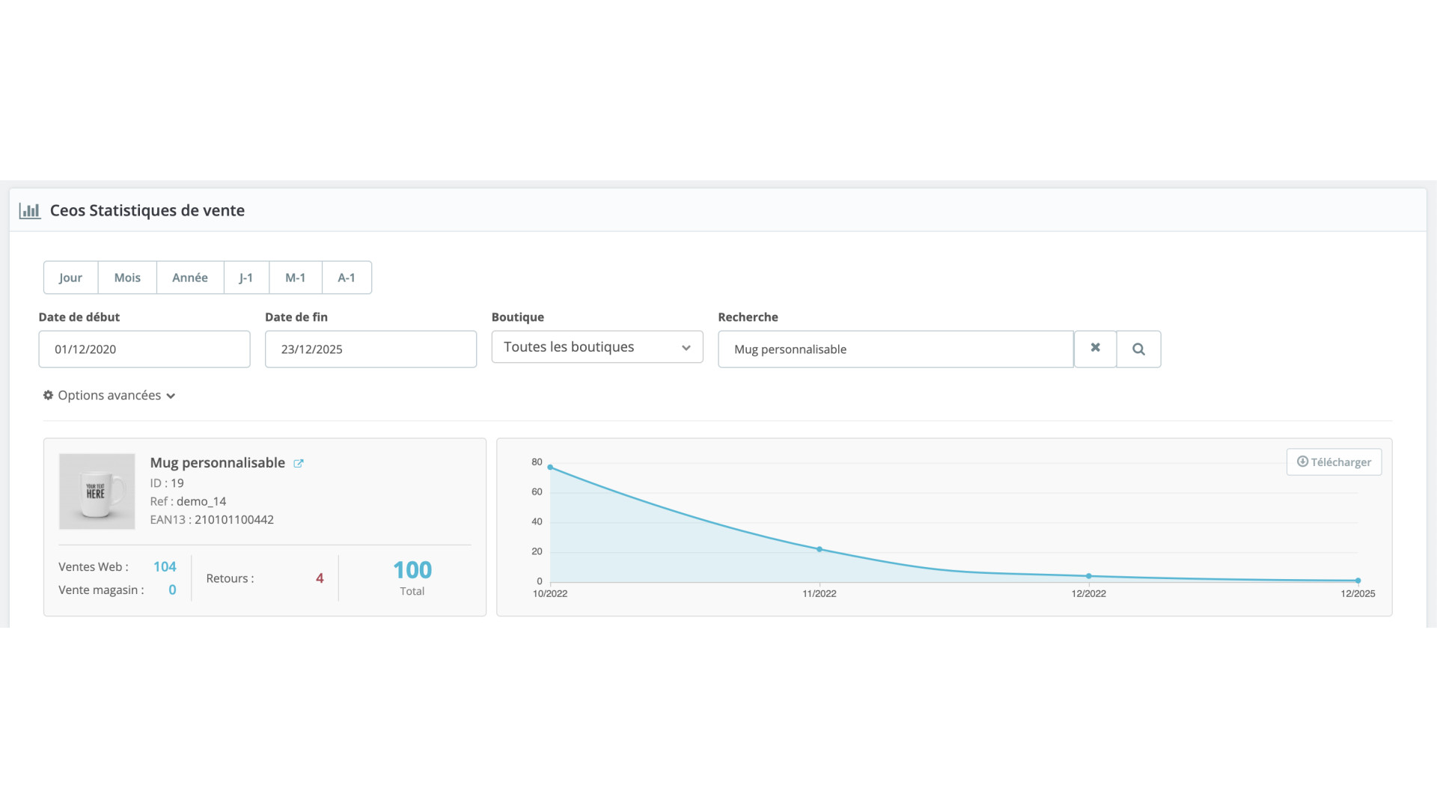The height and width of the screenshot is (808, 1437).
Task: Click the Options avancées chevron icon
Action: (x=171, y=396)
